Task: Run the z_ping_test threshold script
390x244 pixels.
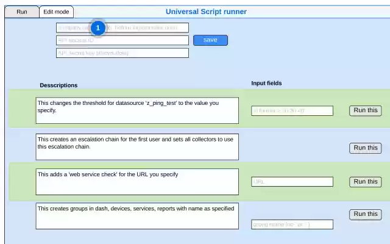Action: pos(366,110)
